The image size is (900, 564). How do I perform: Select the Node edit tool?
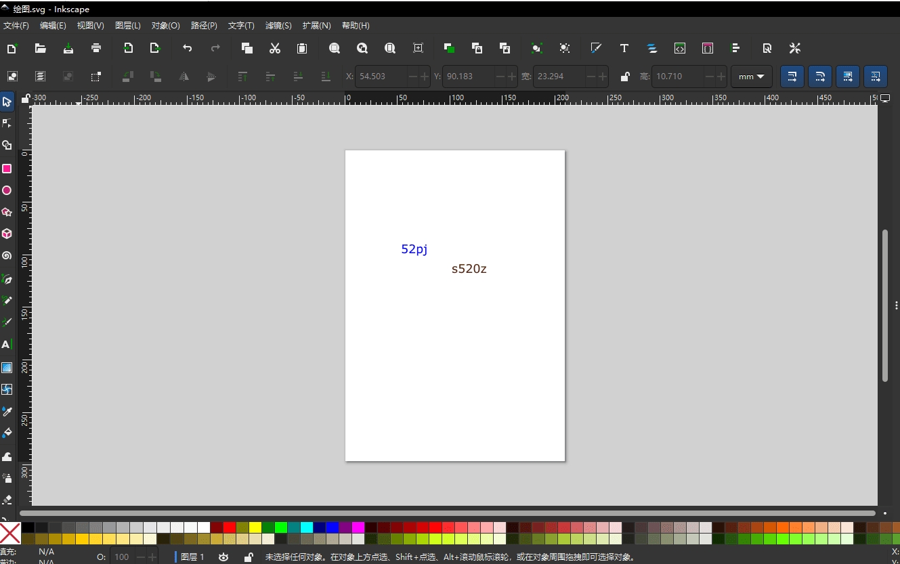tap(7, 123)
